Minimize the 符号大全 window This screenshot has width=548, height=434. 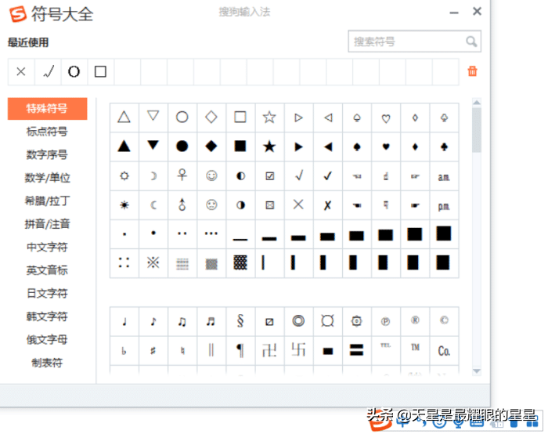coord(454,13)
